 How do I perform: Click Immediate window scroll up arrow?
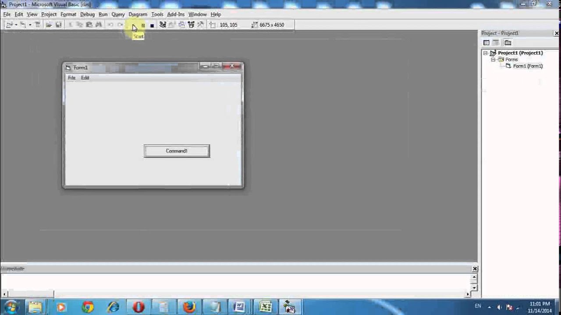[474, 277]
